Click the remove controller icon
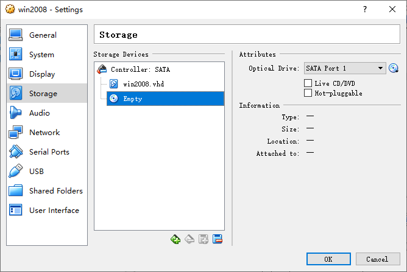 coord(189,239)
